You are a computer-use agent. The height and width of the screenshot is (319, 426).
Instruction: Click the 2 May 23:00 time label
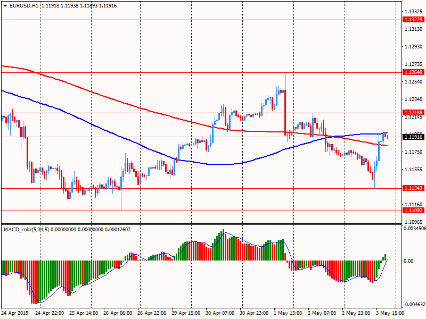coord(356,313)
